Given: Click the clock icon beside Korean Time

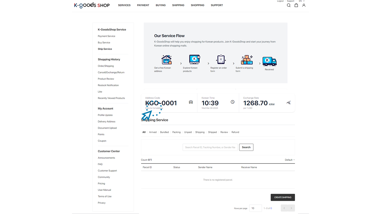Looking at the screenshot, I should pos(232,102).
